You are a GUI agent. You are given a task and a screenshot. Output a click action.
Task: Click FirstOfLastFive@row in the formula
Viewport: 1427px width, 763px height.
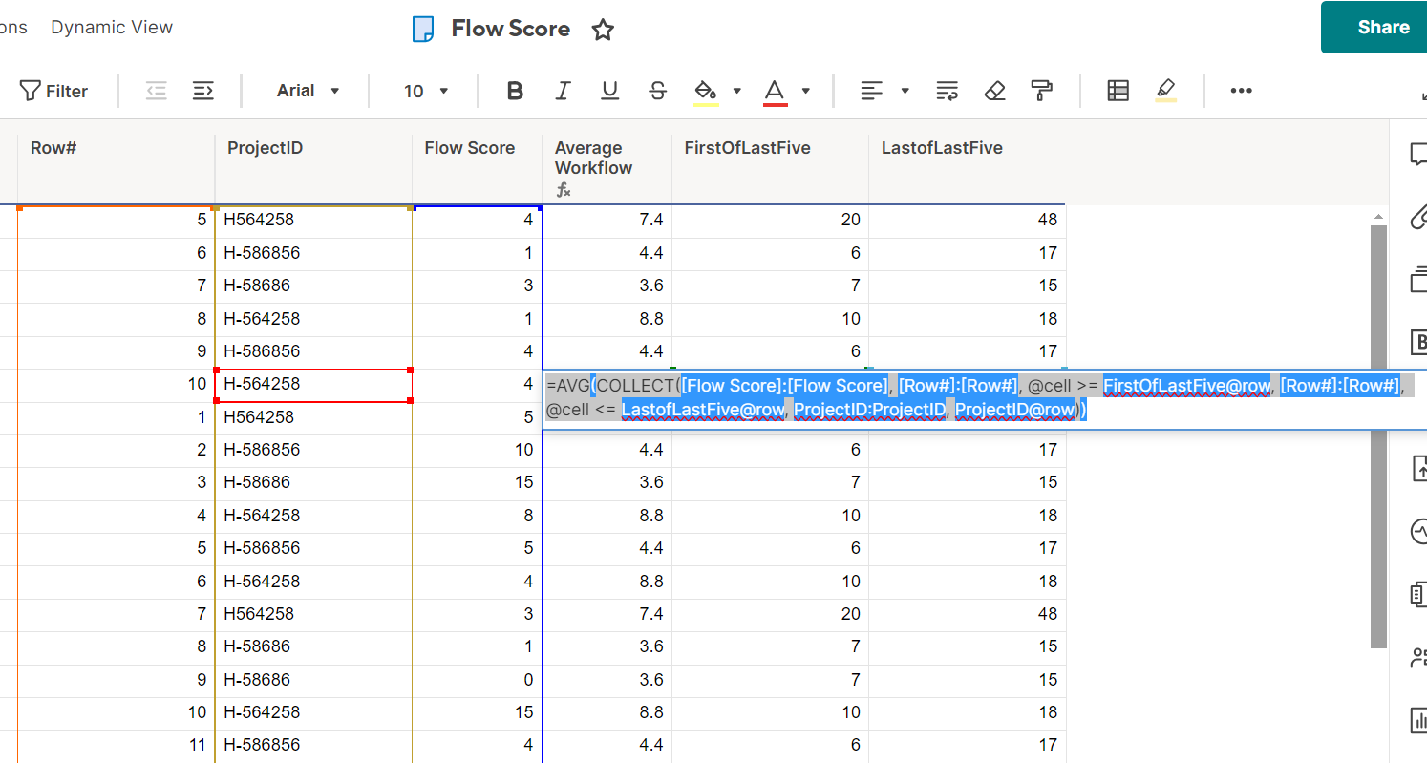1187,386
